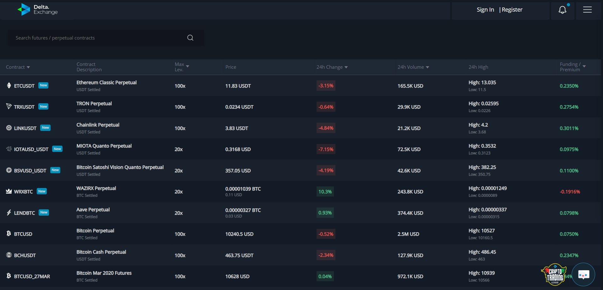The height and width of the screenshot is (290, 603).
Task: Open the LINKUSDT contract
Action: click(25, 128)
